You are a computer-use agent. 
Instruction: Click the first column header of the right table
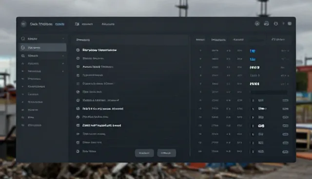[x=200, y=40]
